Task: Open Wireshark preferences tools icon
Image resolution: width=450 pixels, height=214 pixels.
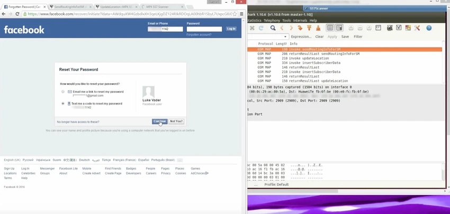Action: (x=417, y=28)
